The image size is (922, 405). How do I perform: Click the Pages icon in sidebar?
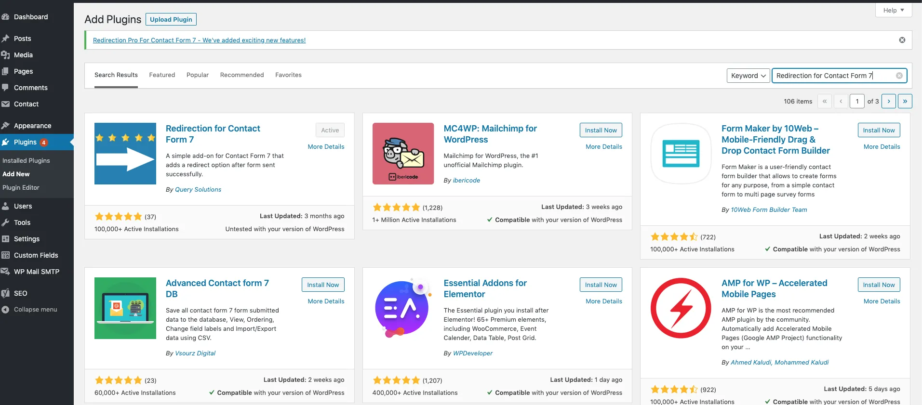point(5,71)
